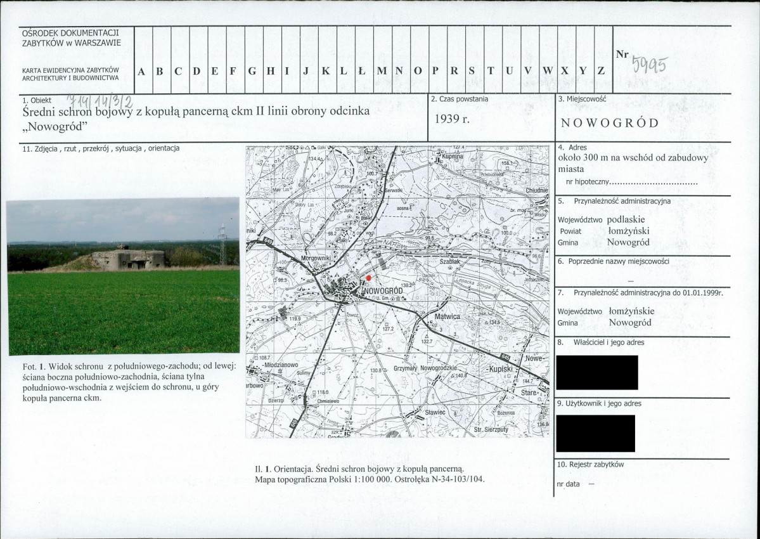Screen dimensions: 760x539
Task: Click the letter G index cell
Action: (254, 60)
